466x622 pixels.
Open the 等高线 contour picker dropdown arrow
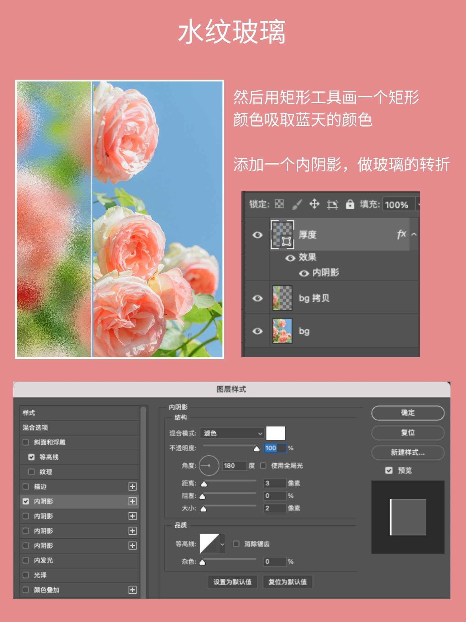tap(222, 544)
